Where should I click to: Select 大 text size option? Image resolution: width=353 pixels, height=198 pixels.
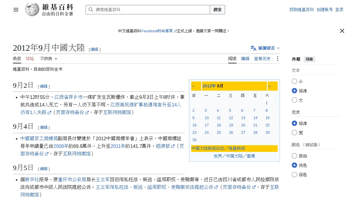click(294, 100)
